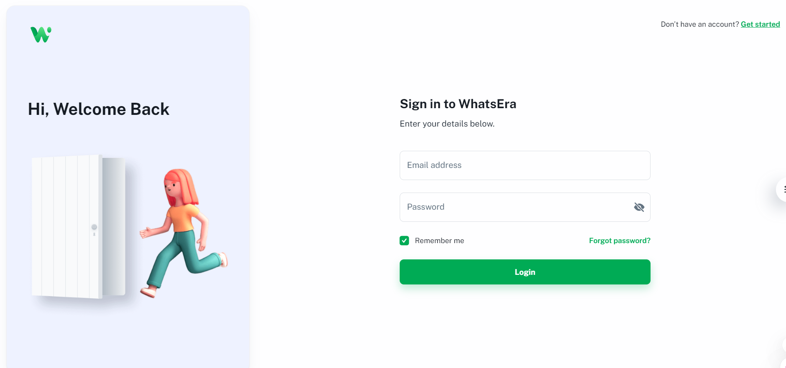Click the Don't have an account? text
This screenshot has height=368, width=786.
[x=699, y=24]
